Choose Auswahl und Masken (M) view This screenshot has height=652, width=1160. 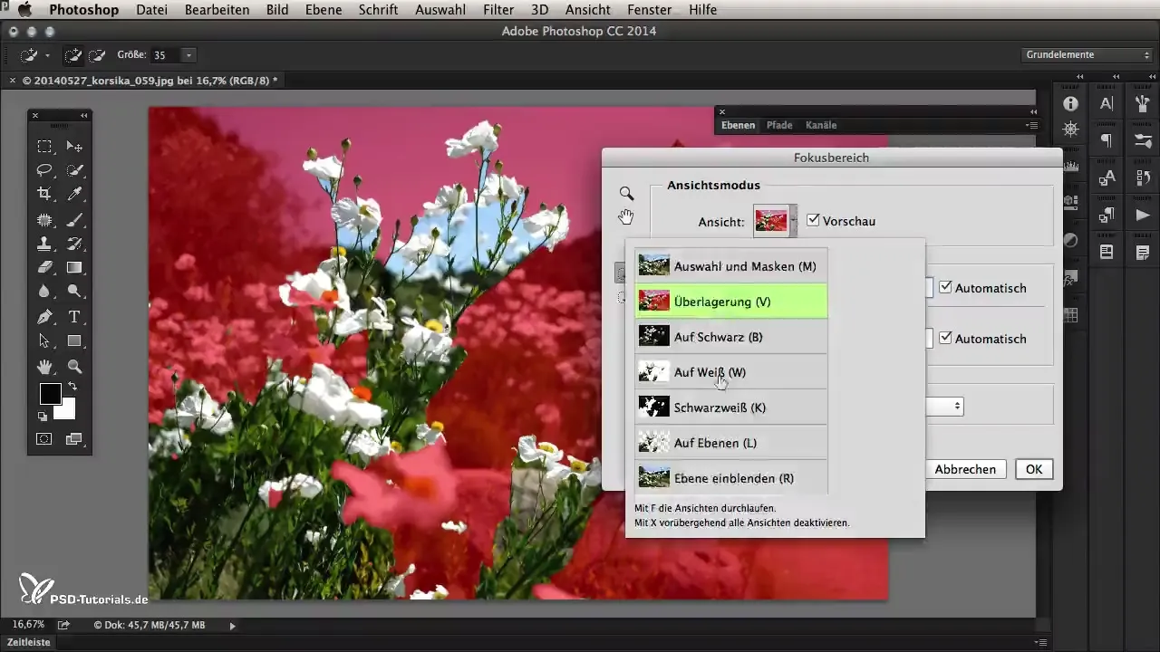click(x=731, y=266)
